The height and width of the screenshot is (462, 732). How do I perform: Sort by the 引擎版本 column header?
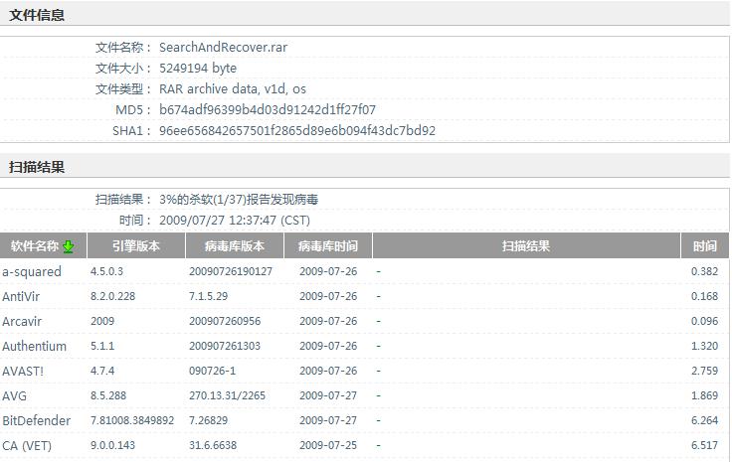point(135,246)
